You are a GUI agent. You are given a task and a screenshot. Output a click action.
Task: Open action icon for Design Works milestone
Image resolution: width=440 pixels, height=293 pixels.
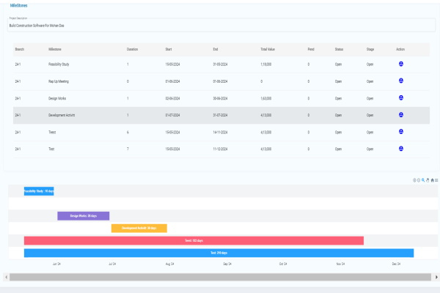[401, 98]
